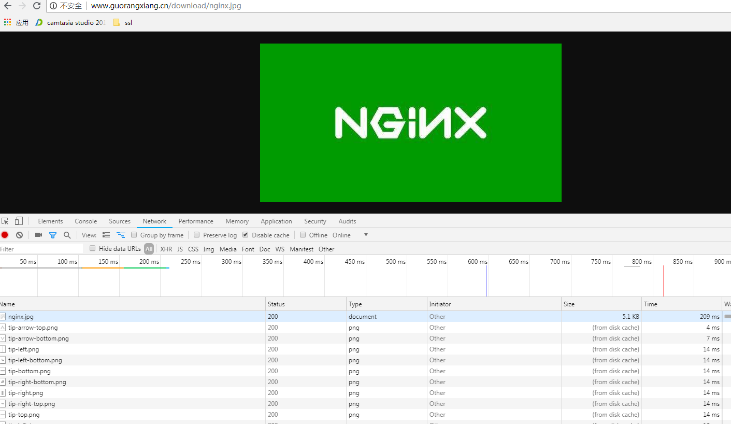
Task: Switch to the Elements tab
Action: (50, 221)
